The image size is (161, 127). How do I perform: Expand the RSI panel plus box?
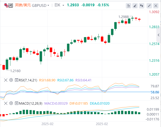point(16,80)
